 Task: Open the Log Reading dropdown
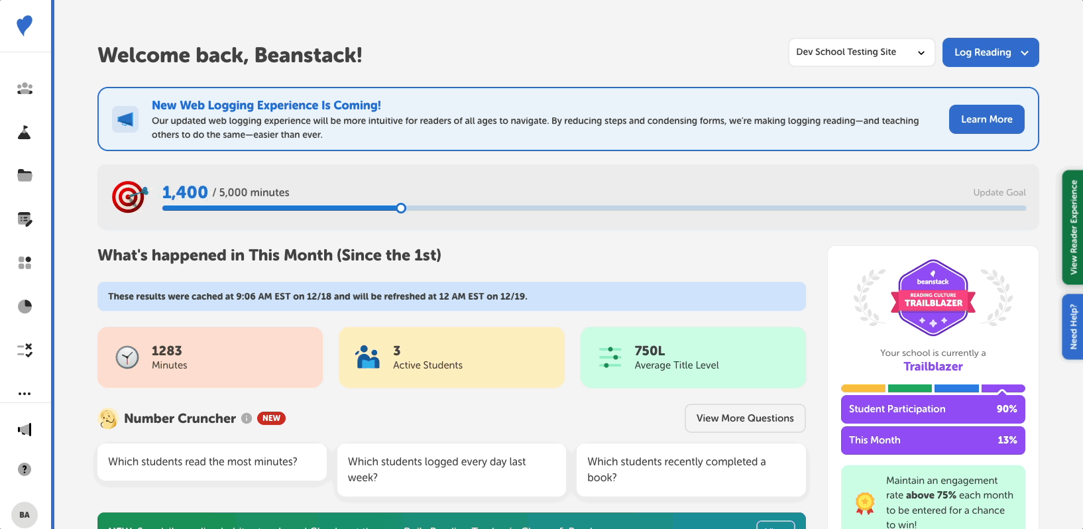(990, 52)
